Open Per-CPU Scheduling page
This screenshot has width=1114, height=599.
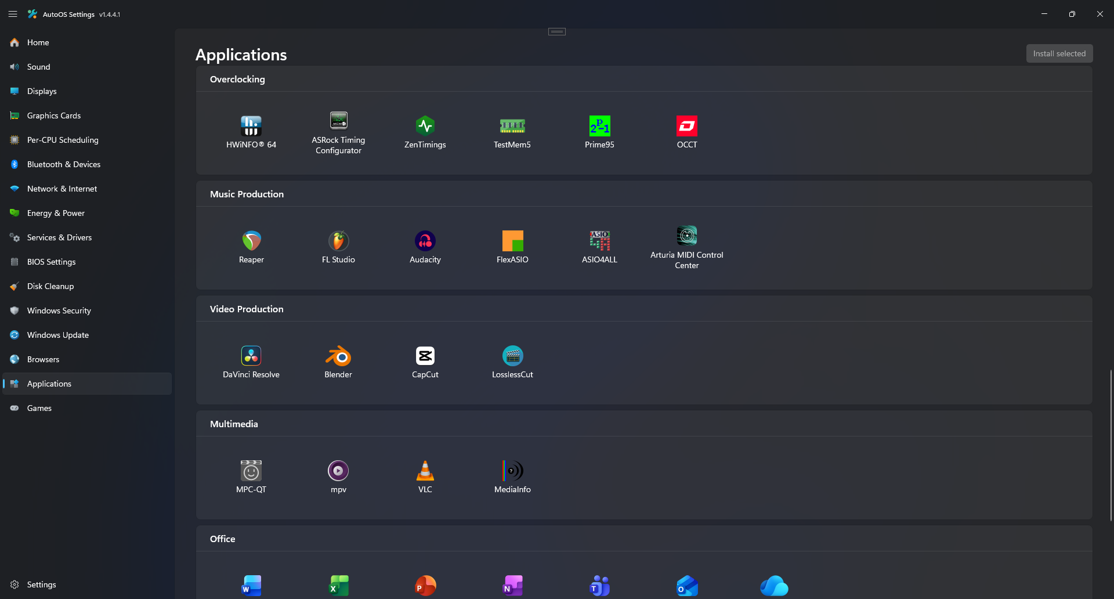87,140
